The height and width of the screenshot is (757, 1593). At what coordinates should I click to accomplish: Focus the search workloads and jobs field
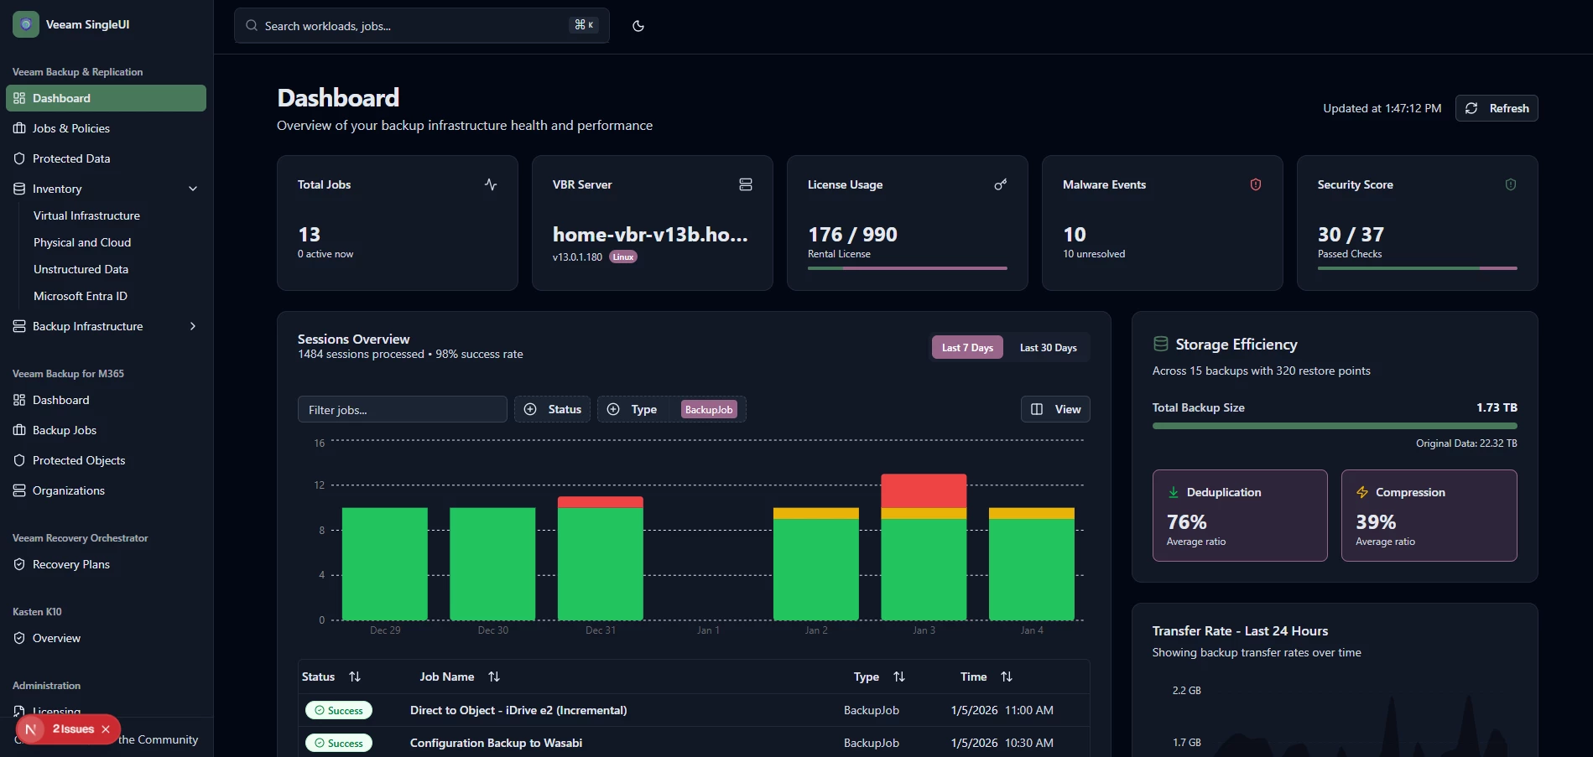[x=422, y=26]
